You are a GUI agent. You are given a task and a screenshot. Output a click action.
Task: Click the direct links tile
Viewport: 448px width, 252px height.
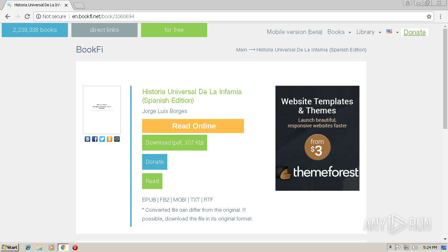[x=104, y=30]
